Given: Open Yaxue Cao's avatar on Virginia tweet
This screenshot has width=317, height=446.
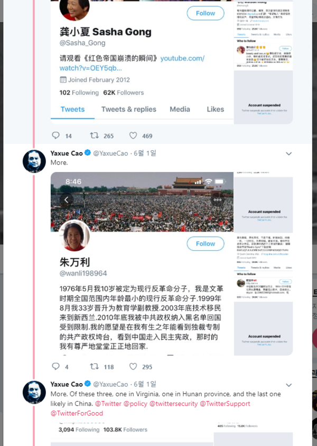Looking at the screenshot, I should pyautogui.click(x=34, y=393).
